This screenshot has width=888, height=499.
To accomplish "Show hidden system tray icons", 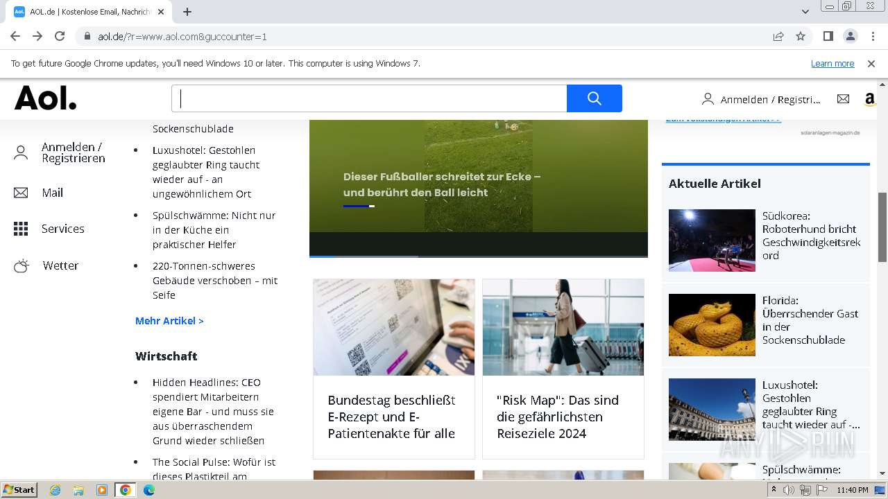I will click(x=774, y=490).
